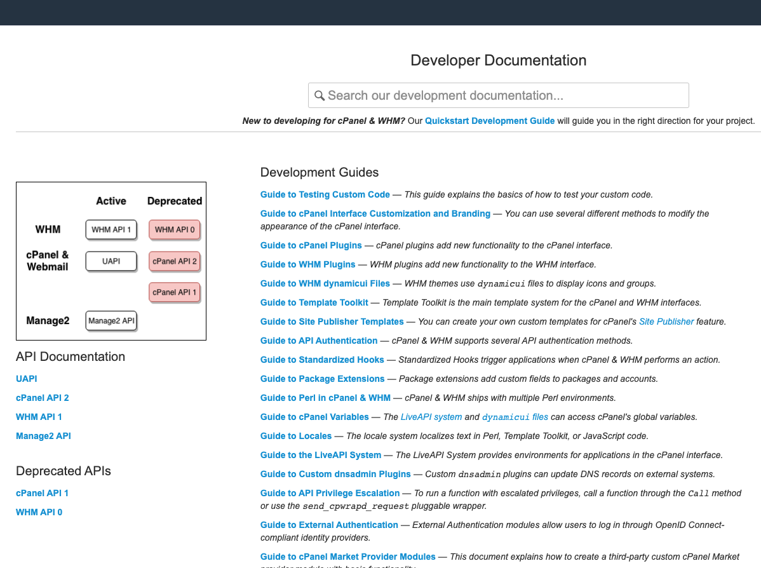Open UAPI under API Documentation

[27, 379]
